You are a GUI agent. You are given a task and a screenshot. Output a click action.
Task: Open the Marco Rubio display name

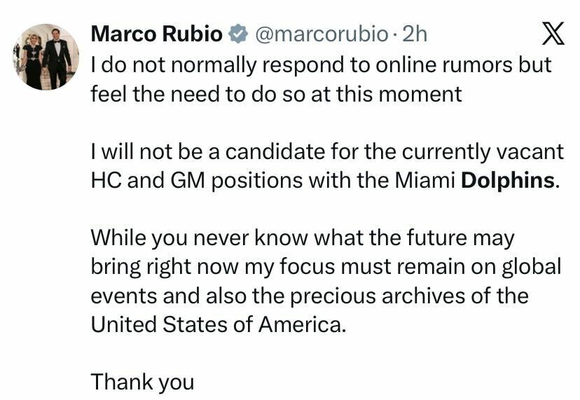point(157,34)
